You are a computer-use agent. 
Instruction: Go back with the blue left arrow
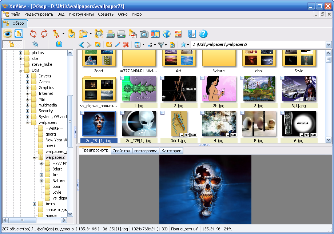point(81,45)
